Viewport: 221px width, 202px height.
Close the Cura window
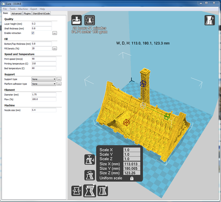click(214, 3)
